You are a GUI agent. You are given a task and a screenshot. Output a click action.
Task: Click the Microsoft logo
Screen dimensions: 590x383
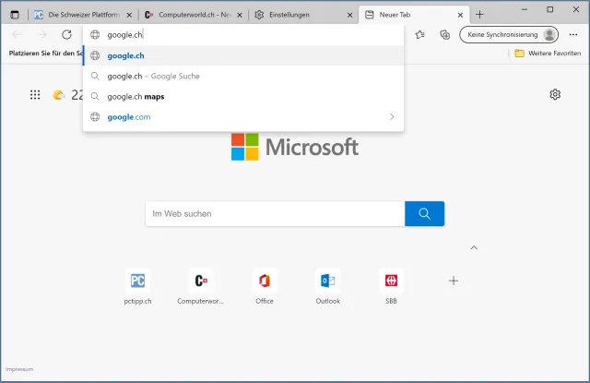click(295, 147)
